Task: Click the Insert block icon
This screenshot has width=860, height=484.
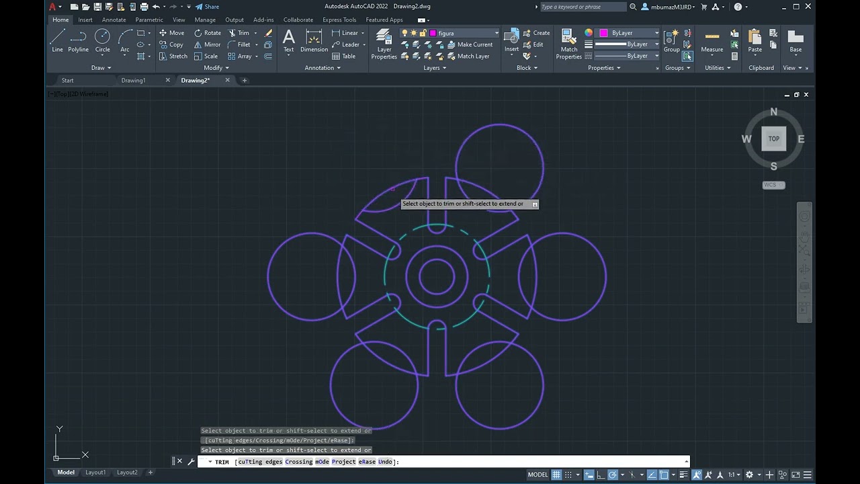Action: [512, 40]
